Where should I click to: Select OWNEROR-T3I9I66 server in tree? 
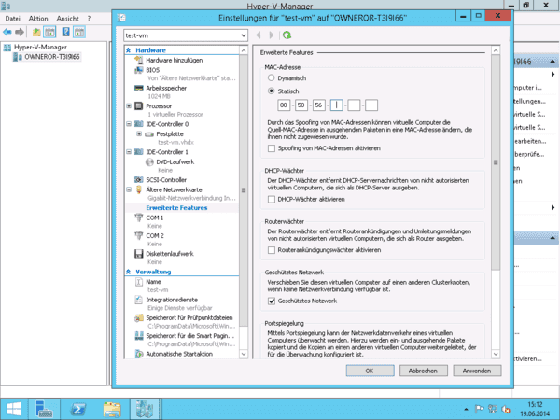[x=51, y=57]
